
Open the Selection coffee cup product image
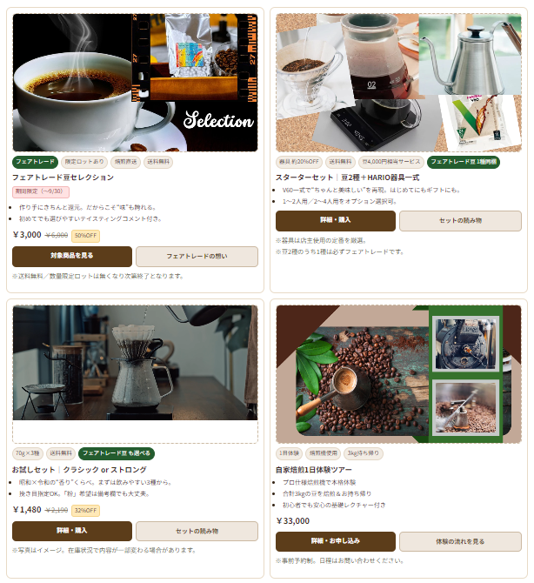point(135,83)
